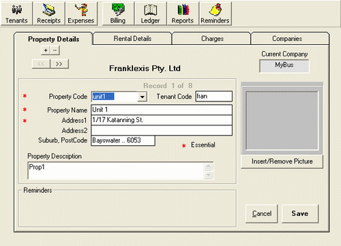Image resolution: width=341 pixels, height=246 pixels.
Task: Click the Reminders group box label
Action: pyautogui.click(x=38, y=190)
